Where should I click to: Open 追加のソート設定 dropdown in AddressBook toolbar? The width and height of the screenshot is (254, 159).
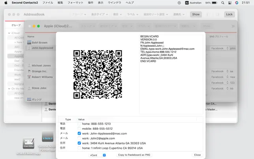point(156,14)
